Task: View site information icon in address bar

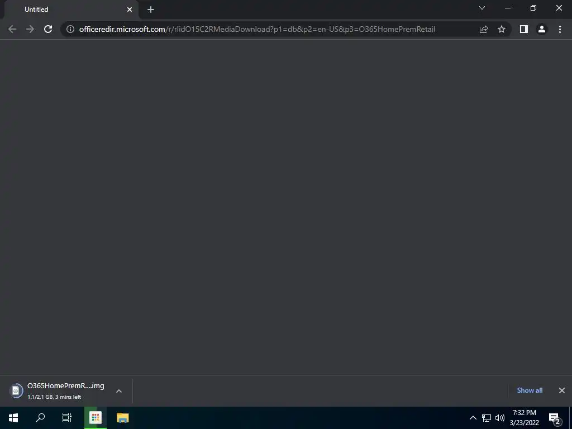Action: (70, 29)
